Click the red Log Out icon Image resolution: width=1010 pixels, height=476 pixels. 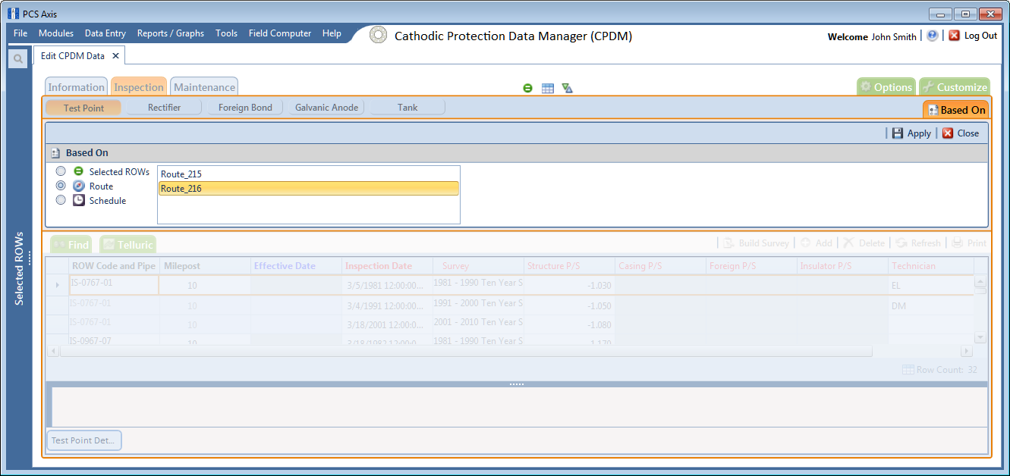click(955, 36)
